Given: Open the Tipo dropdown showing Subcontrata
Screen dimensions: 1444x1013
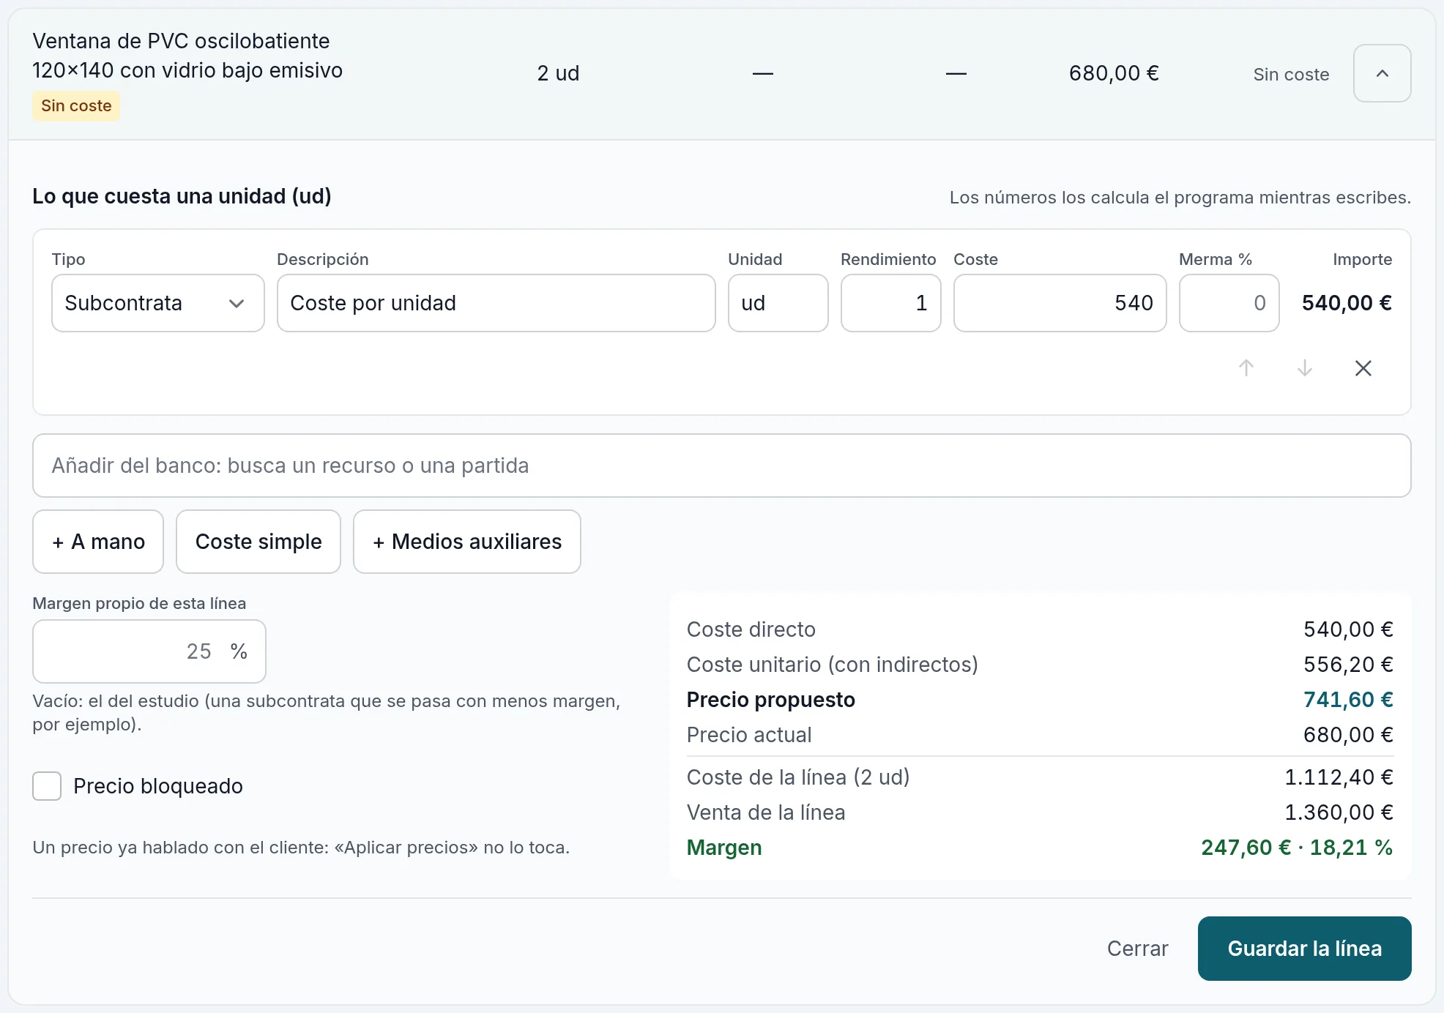Looking at the screenshot, I should (158, 303).
